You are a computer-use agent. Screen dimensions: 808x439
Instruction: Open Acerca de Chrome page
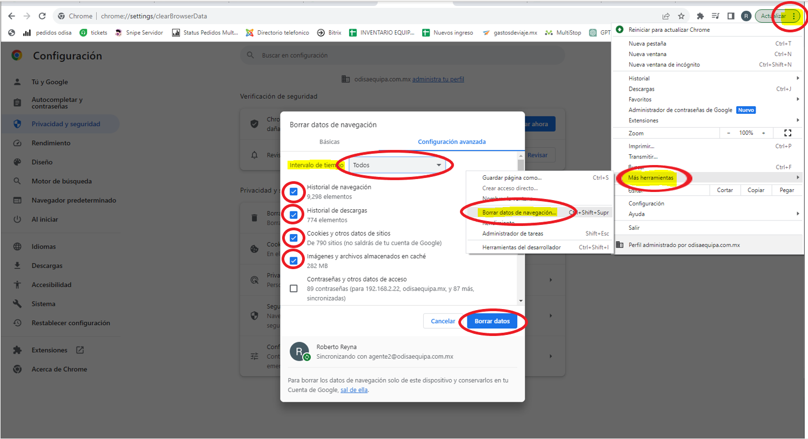point(59,369)
